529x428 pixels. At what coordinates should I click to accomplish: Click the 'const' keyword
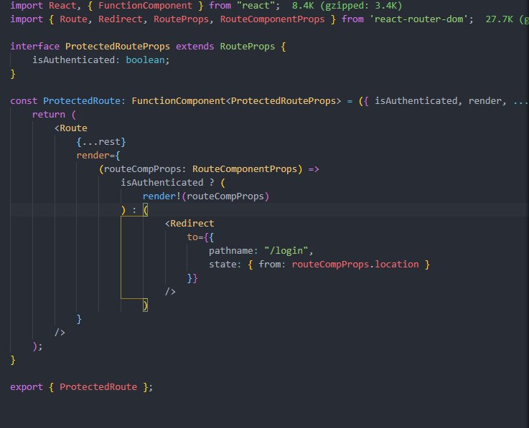point(24,101)
